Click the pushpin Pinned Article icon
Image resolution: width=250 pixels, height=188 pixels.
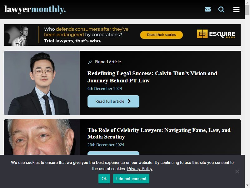(x=90, y=62)
